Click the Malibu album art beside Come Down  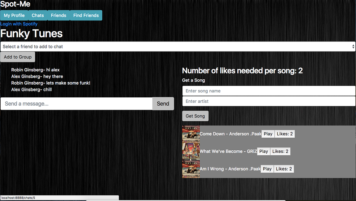tap(191, 134)
